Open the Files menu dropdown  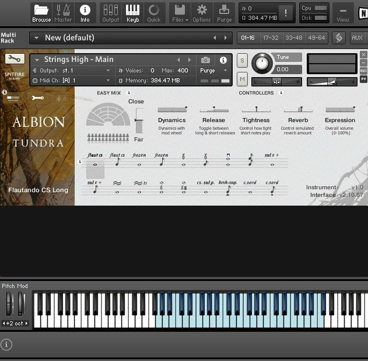180,12
